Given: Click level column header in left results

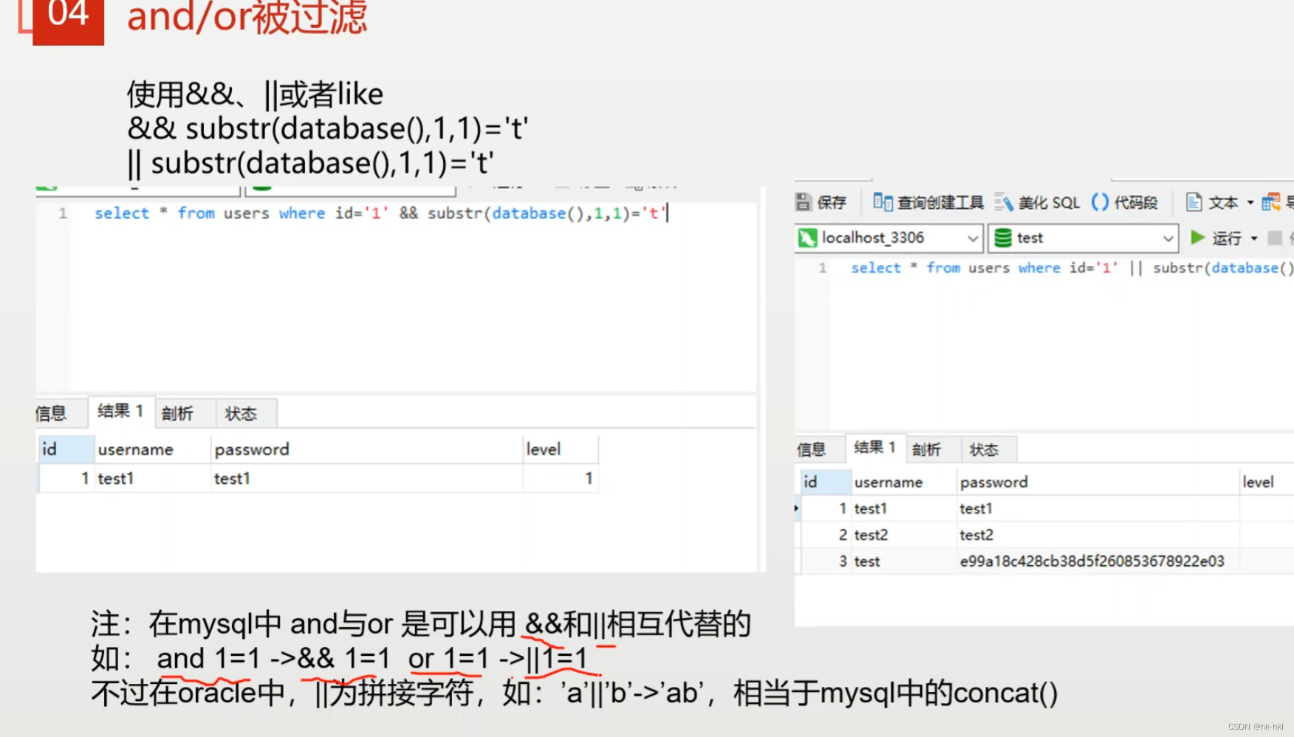Looking at the screenshot, I should pyautogui.click(x=560, y=449).
